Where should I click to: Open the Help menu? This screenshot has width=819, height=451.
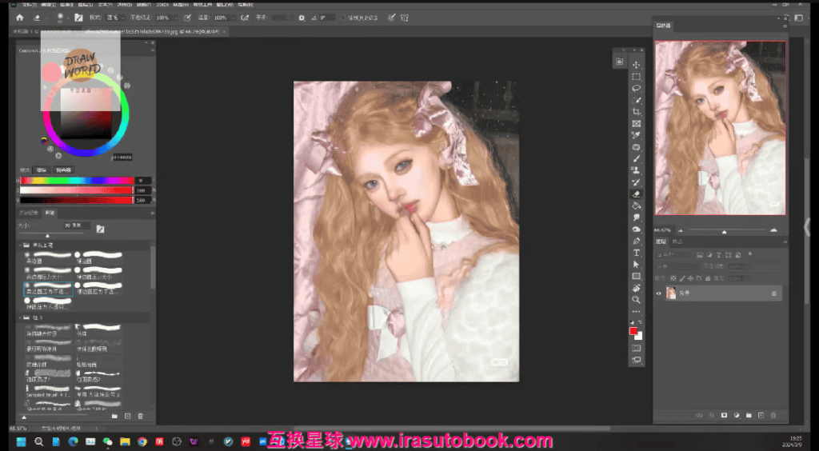[x=246, y=5]
